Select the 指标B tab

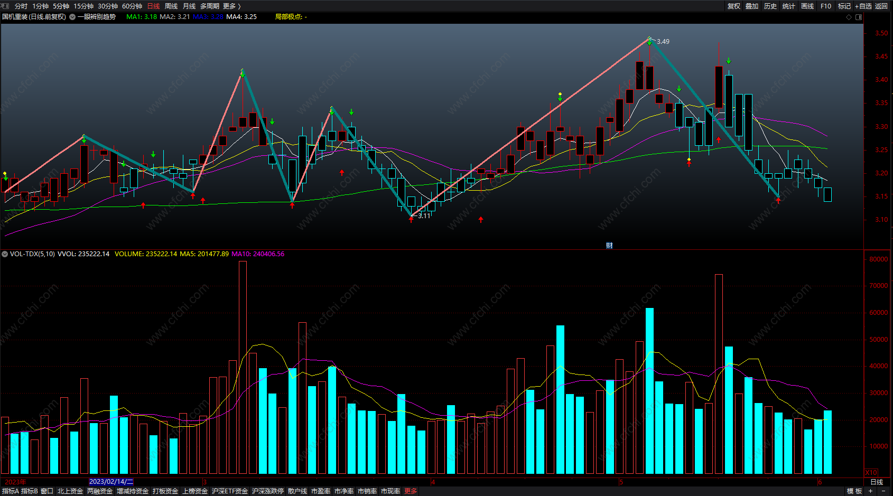coord(30,491)
